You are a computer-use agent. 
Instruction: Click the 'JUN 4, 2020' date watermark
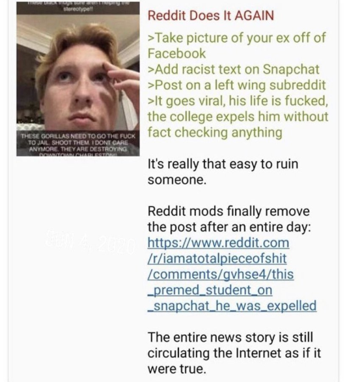90,241
